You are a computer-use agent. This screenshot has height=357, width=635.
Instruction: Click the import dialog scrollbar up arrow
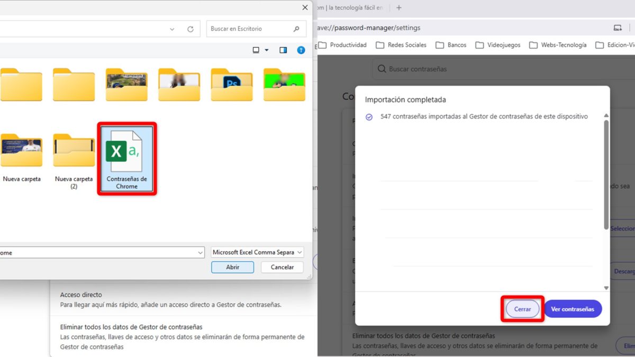[x=606, y=115]
